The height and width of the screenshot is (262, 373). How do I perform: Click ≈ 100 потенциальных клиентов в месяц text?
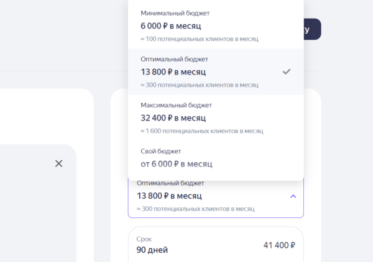[x=200, y=38]
